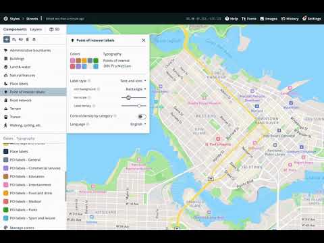
Task: Click info icon next to Label density
Action: (x=94, y=106)
